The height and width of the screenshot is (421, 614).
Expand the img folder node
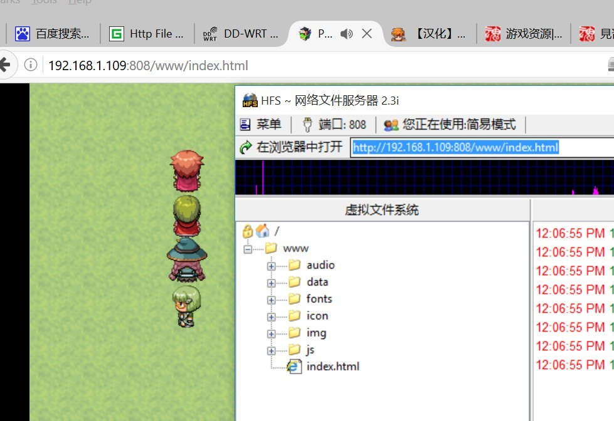click(271, 334)
